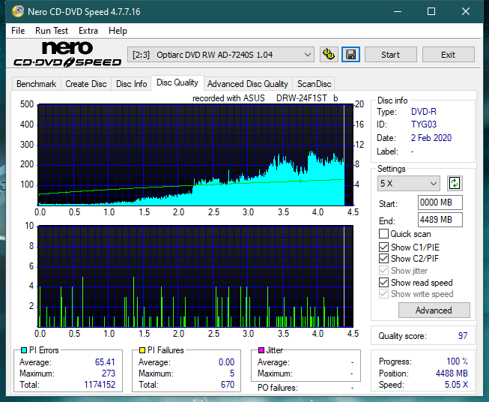
Task: Click the Start button
Action: point(390,55)
